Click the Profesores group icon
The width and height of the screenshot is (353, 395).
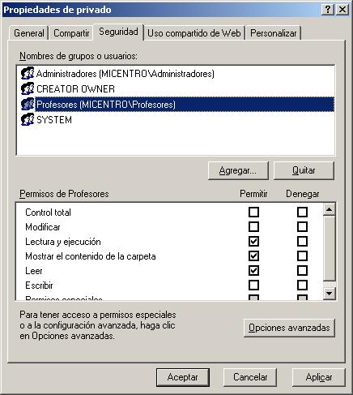click(x=28, y=104)
